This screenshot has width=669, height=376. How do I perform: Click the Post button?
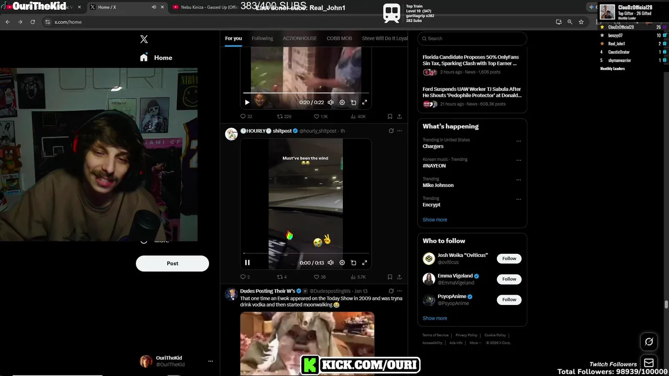(x=172, y=263)
